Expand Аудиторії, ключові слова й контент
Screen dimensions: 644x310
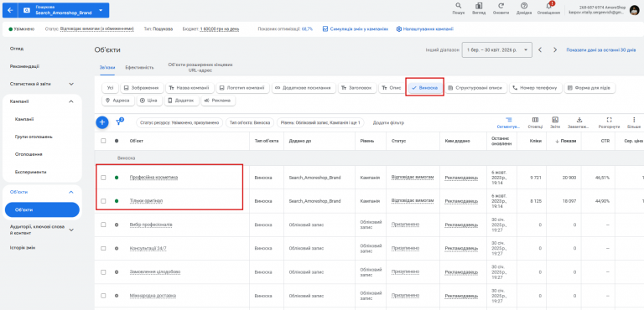[71, 230]
